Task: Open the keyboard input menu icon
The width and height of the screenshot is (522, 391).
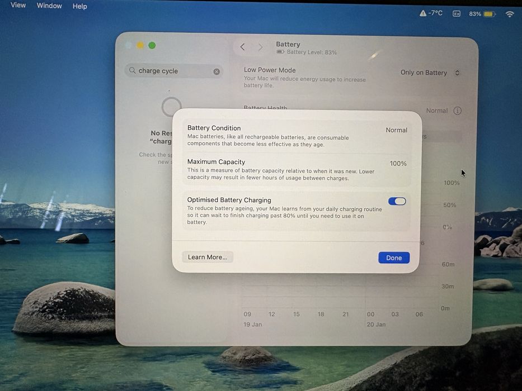Action: coord(457,13)
